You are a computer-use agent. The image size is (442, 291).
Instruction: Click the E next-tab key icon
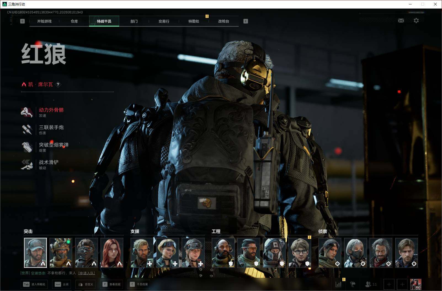coord(246,21)
